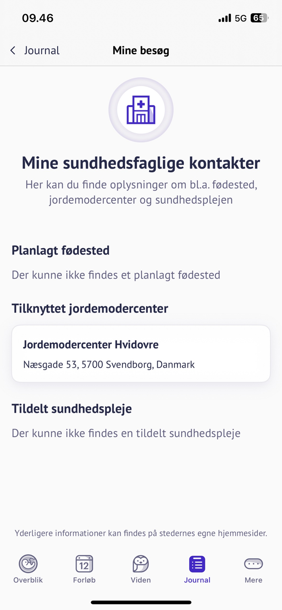Tap the Planlagt fødested heading

(x=60, y=250)
